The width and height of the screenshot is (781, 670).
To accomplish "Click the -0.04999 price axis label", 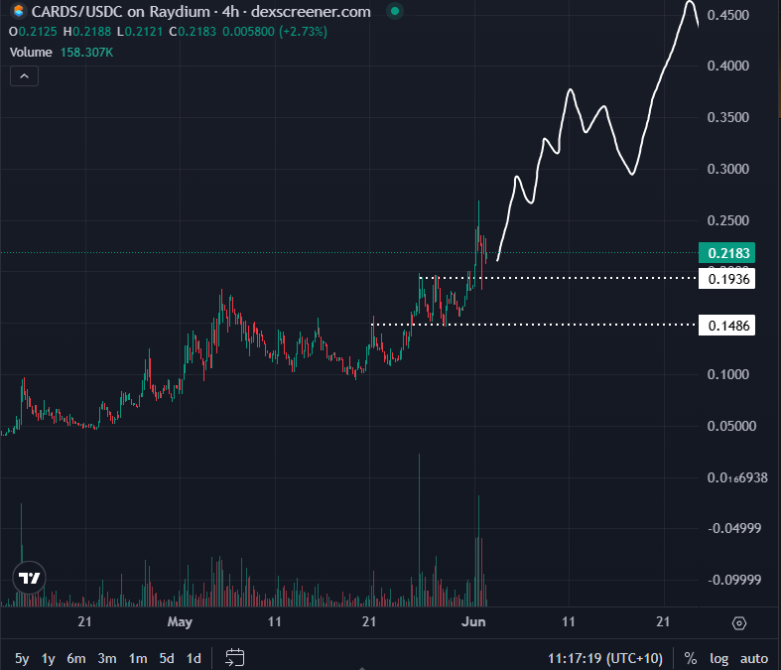I will [x=734, y=528].
